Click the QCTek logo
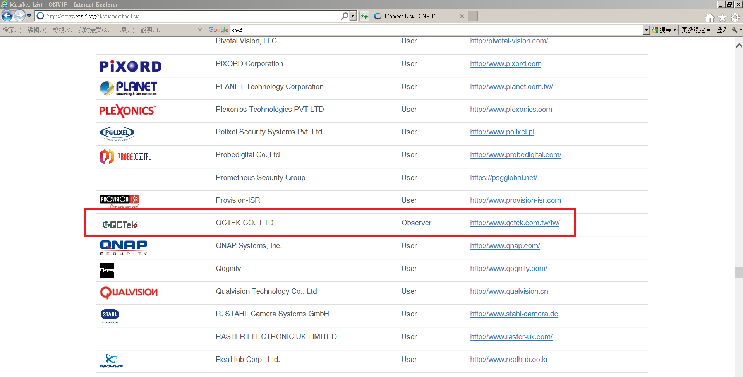 (x=120, y=225)
